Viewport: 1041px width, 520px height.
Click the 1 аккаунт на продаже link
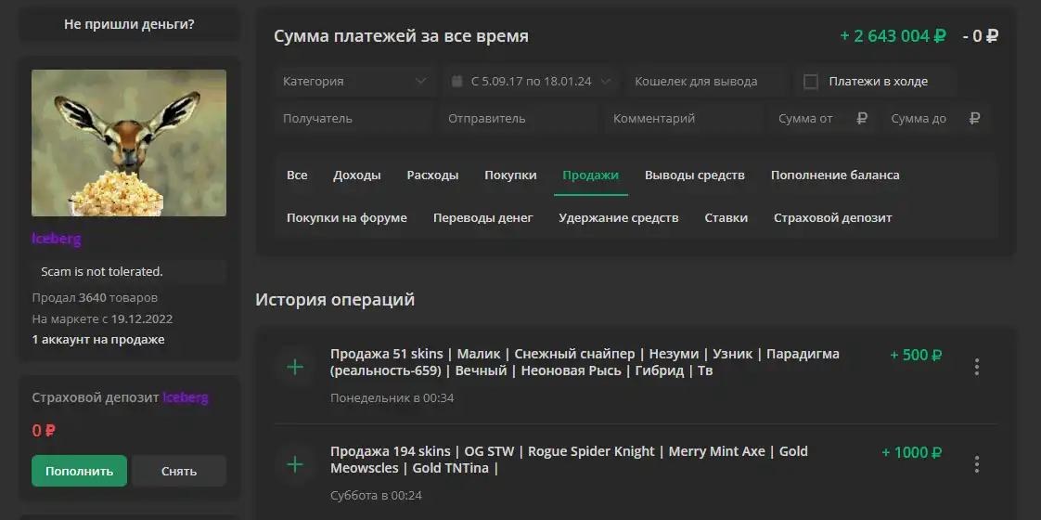[x=98, y=339]
